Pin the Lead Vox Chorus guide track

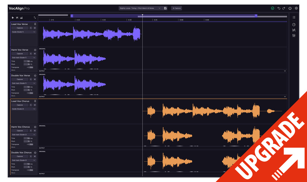click(x=35, y=101)
